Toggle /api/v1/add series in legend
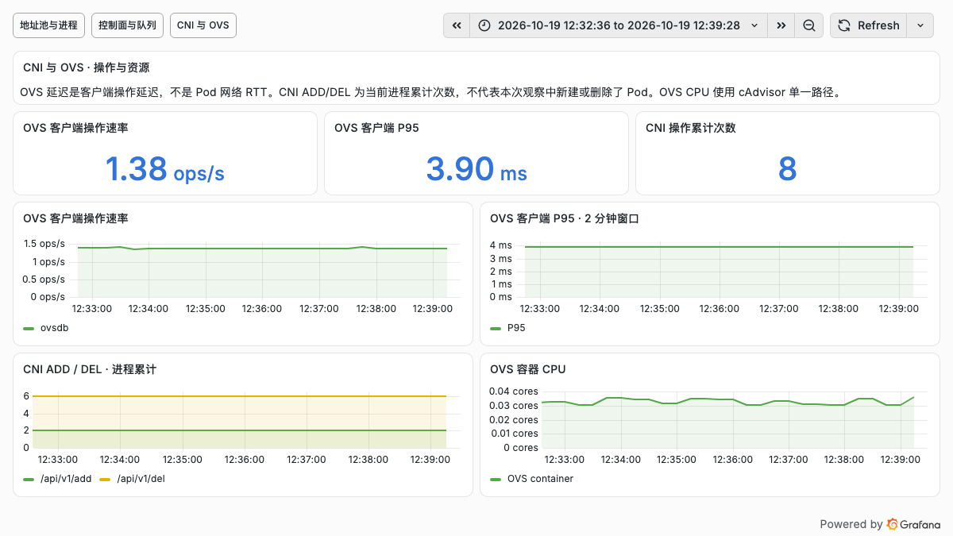Viewport: 953px width, 536px height. pos(66,479)
